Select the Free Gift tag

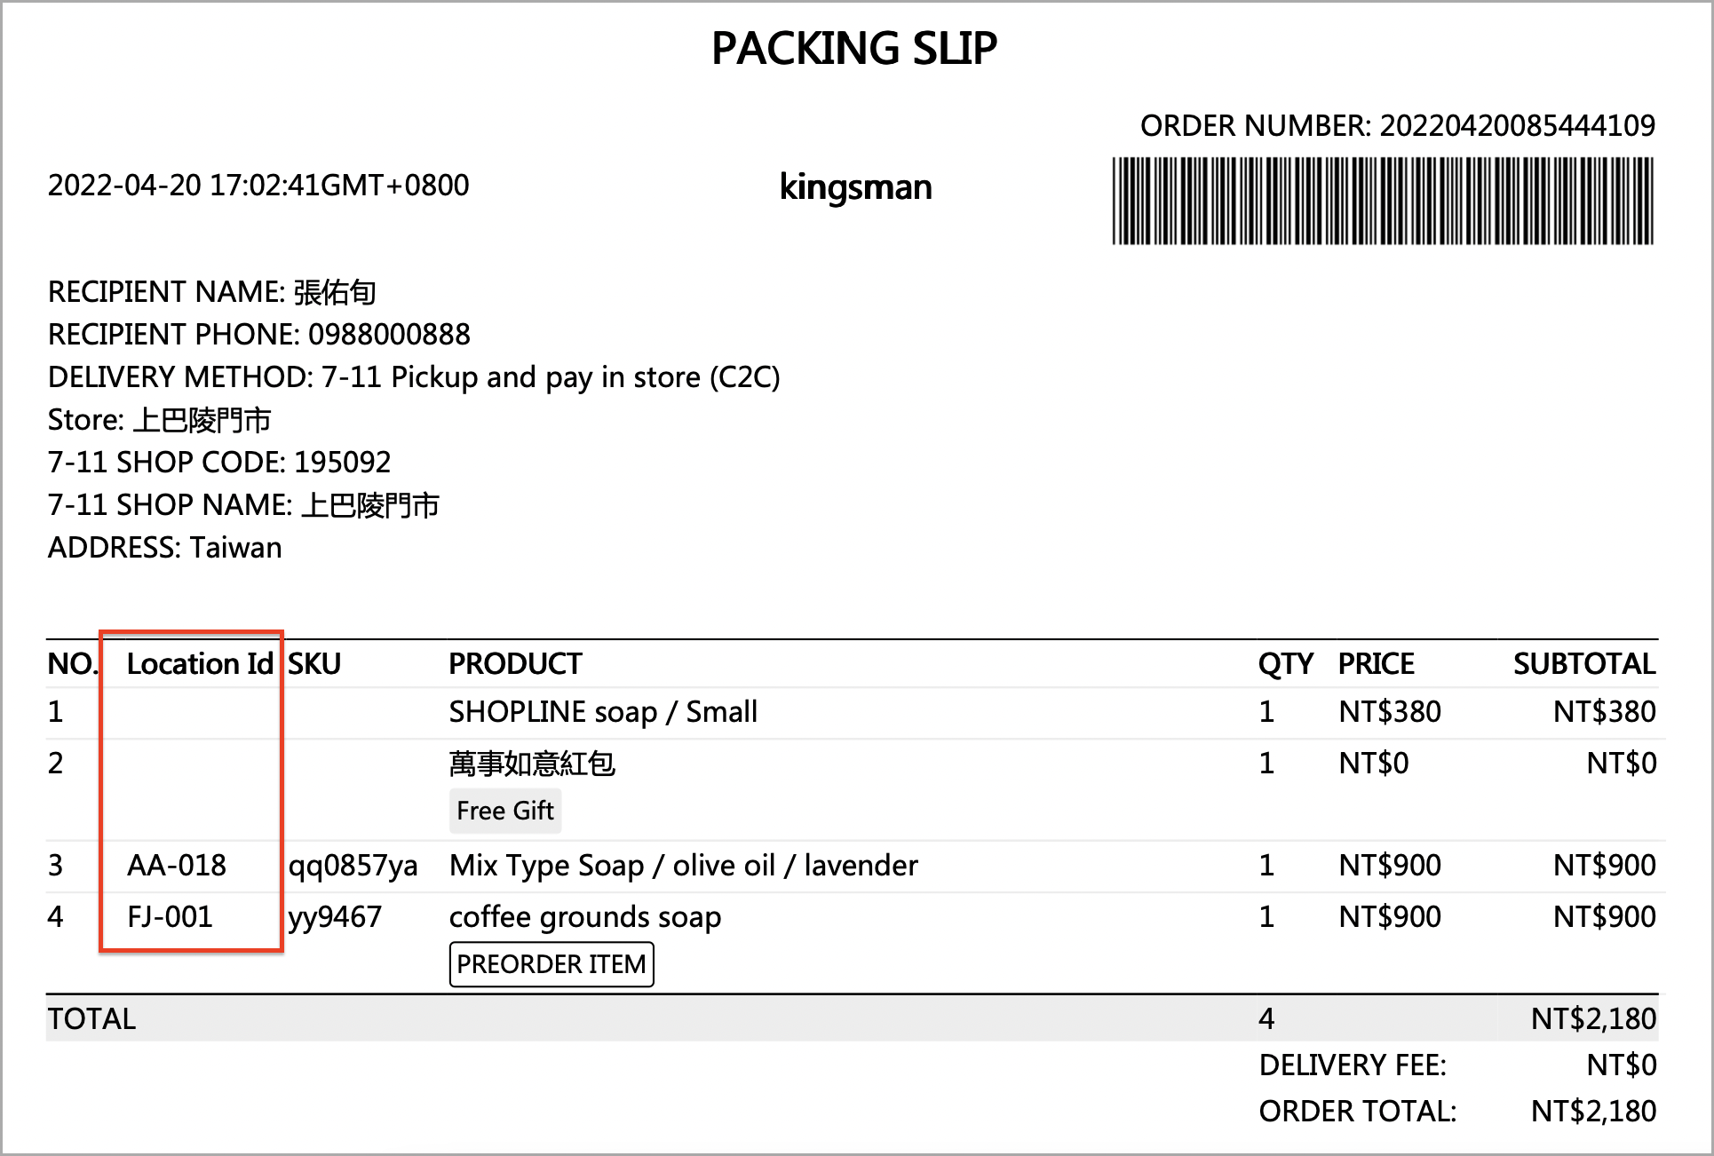tap(505, 811)
